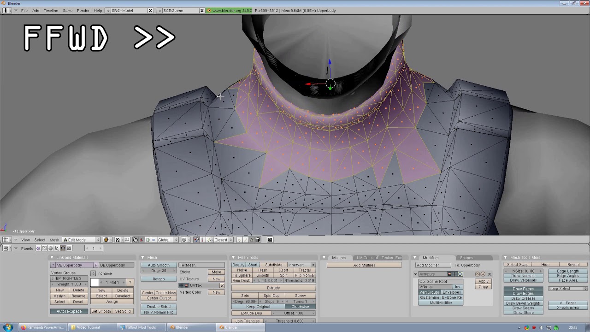Open the Loop Select dropdown

point(568,289)
